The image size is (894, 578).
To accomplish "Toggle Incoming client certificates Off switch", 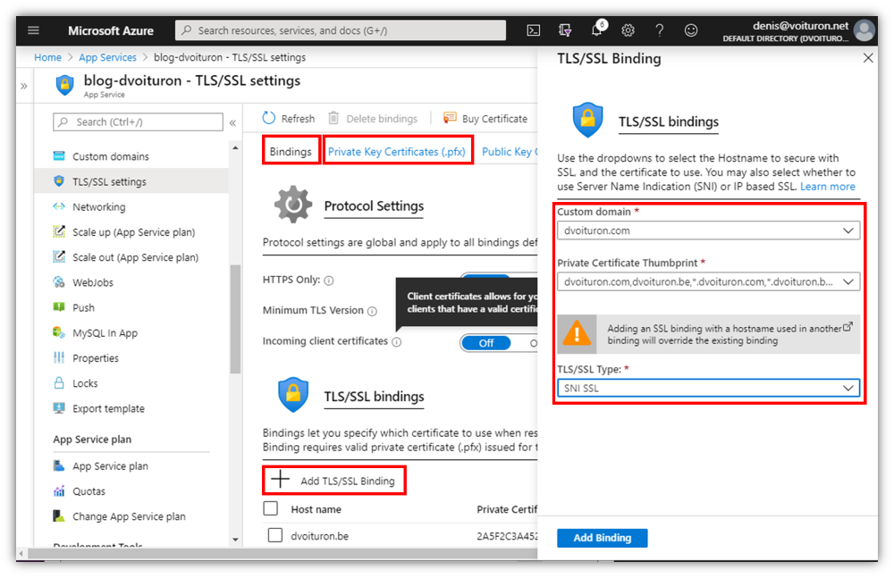I will click(x=485, y=342).
